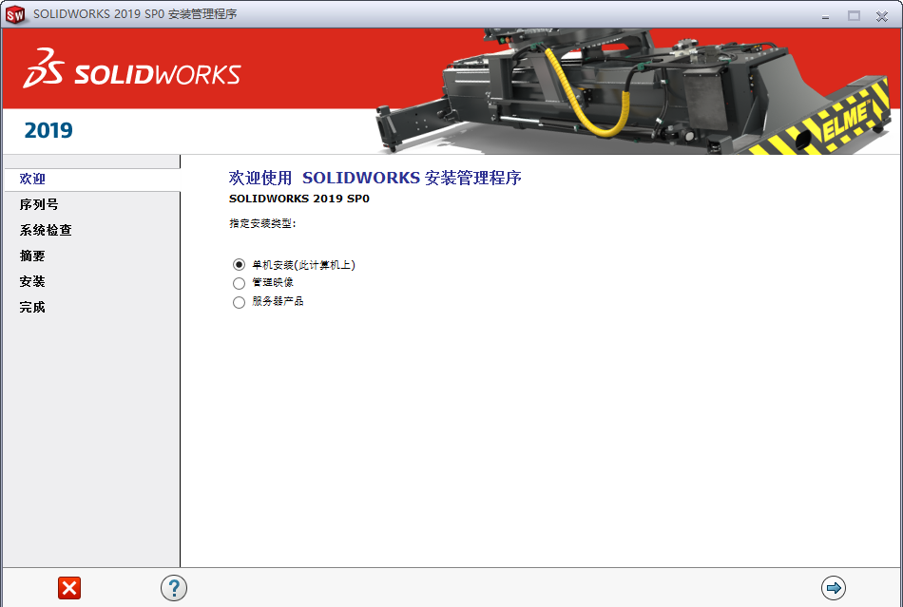This screenshot has width=903, height=607.
Task: Click the 2019 year label in banner
Action: (x=48, y=130)
